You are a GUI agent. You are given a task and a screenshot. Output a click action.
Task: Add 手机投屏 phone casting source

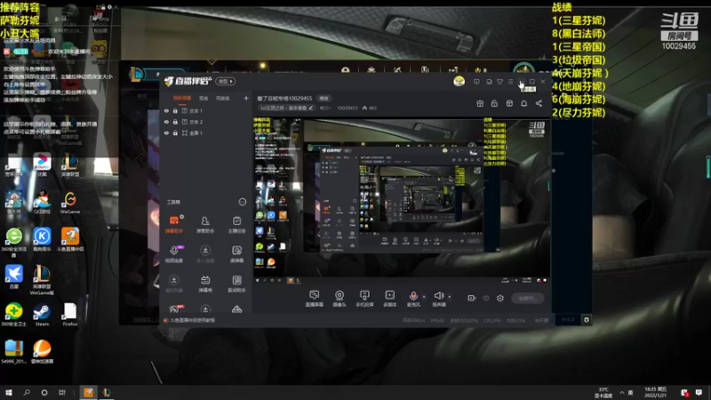coord(364,299)
